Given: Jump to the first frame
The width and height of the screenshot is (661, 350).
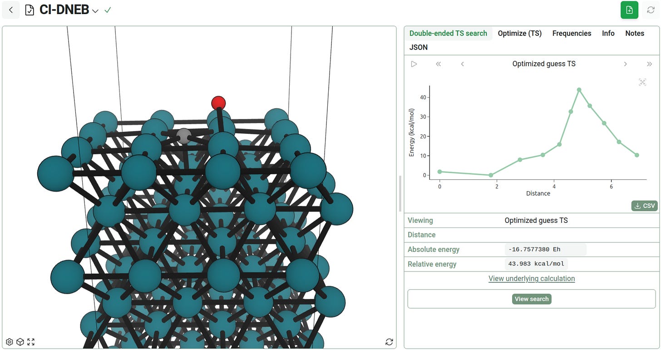Looking at the screenshot, I should [438, 64].
